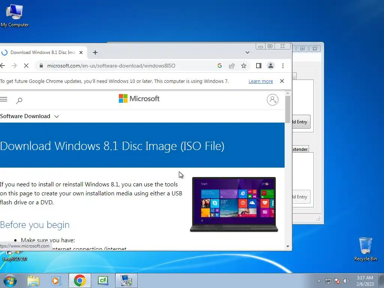Click the Windows 8.1 laptop image
384x288 pixels.
click(234, 204)
